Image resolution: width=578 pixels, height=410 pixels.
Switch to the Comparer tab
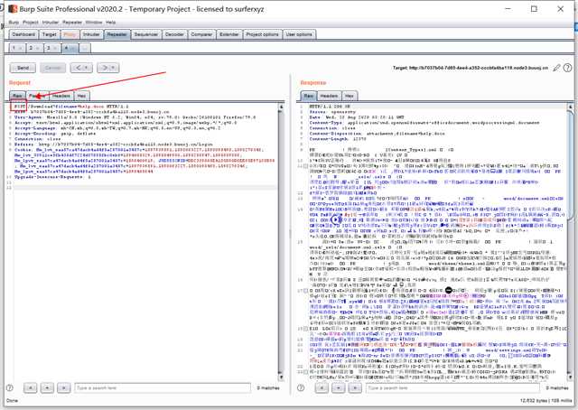(x=201, y=34)
